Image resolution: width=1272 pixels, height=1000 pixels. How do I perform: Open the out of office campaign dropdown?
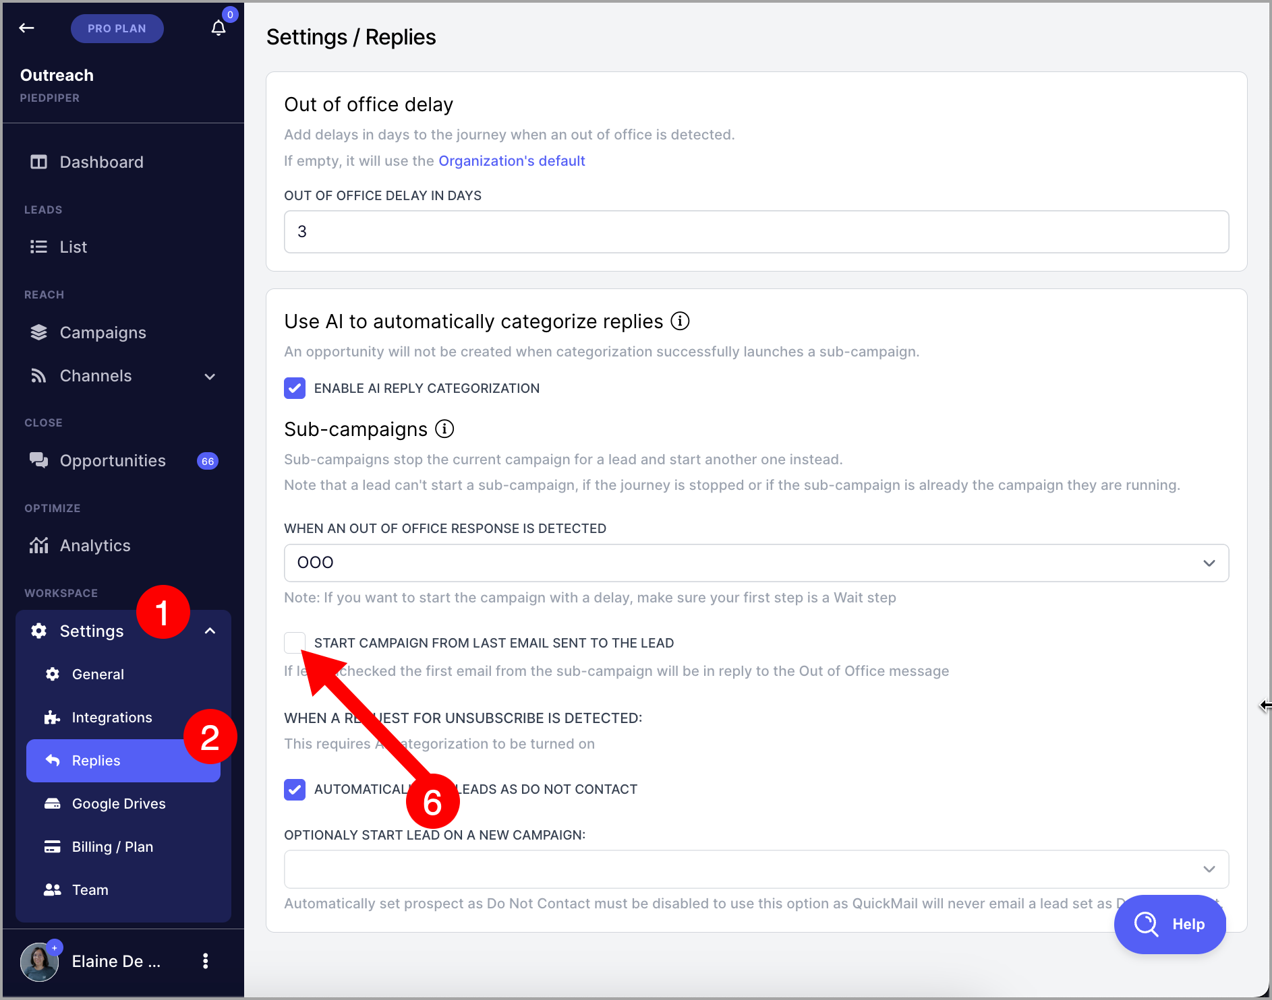(756, 563)
